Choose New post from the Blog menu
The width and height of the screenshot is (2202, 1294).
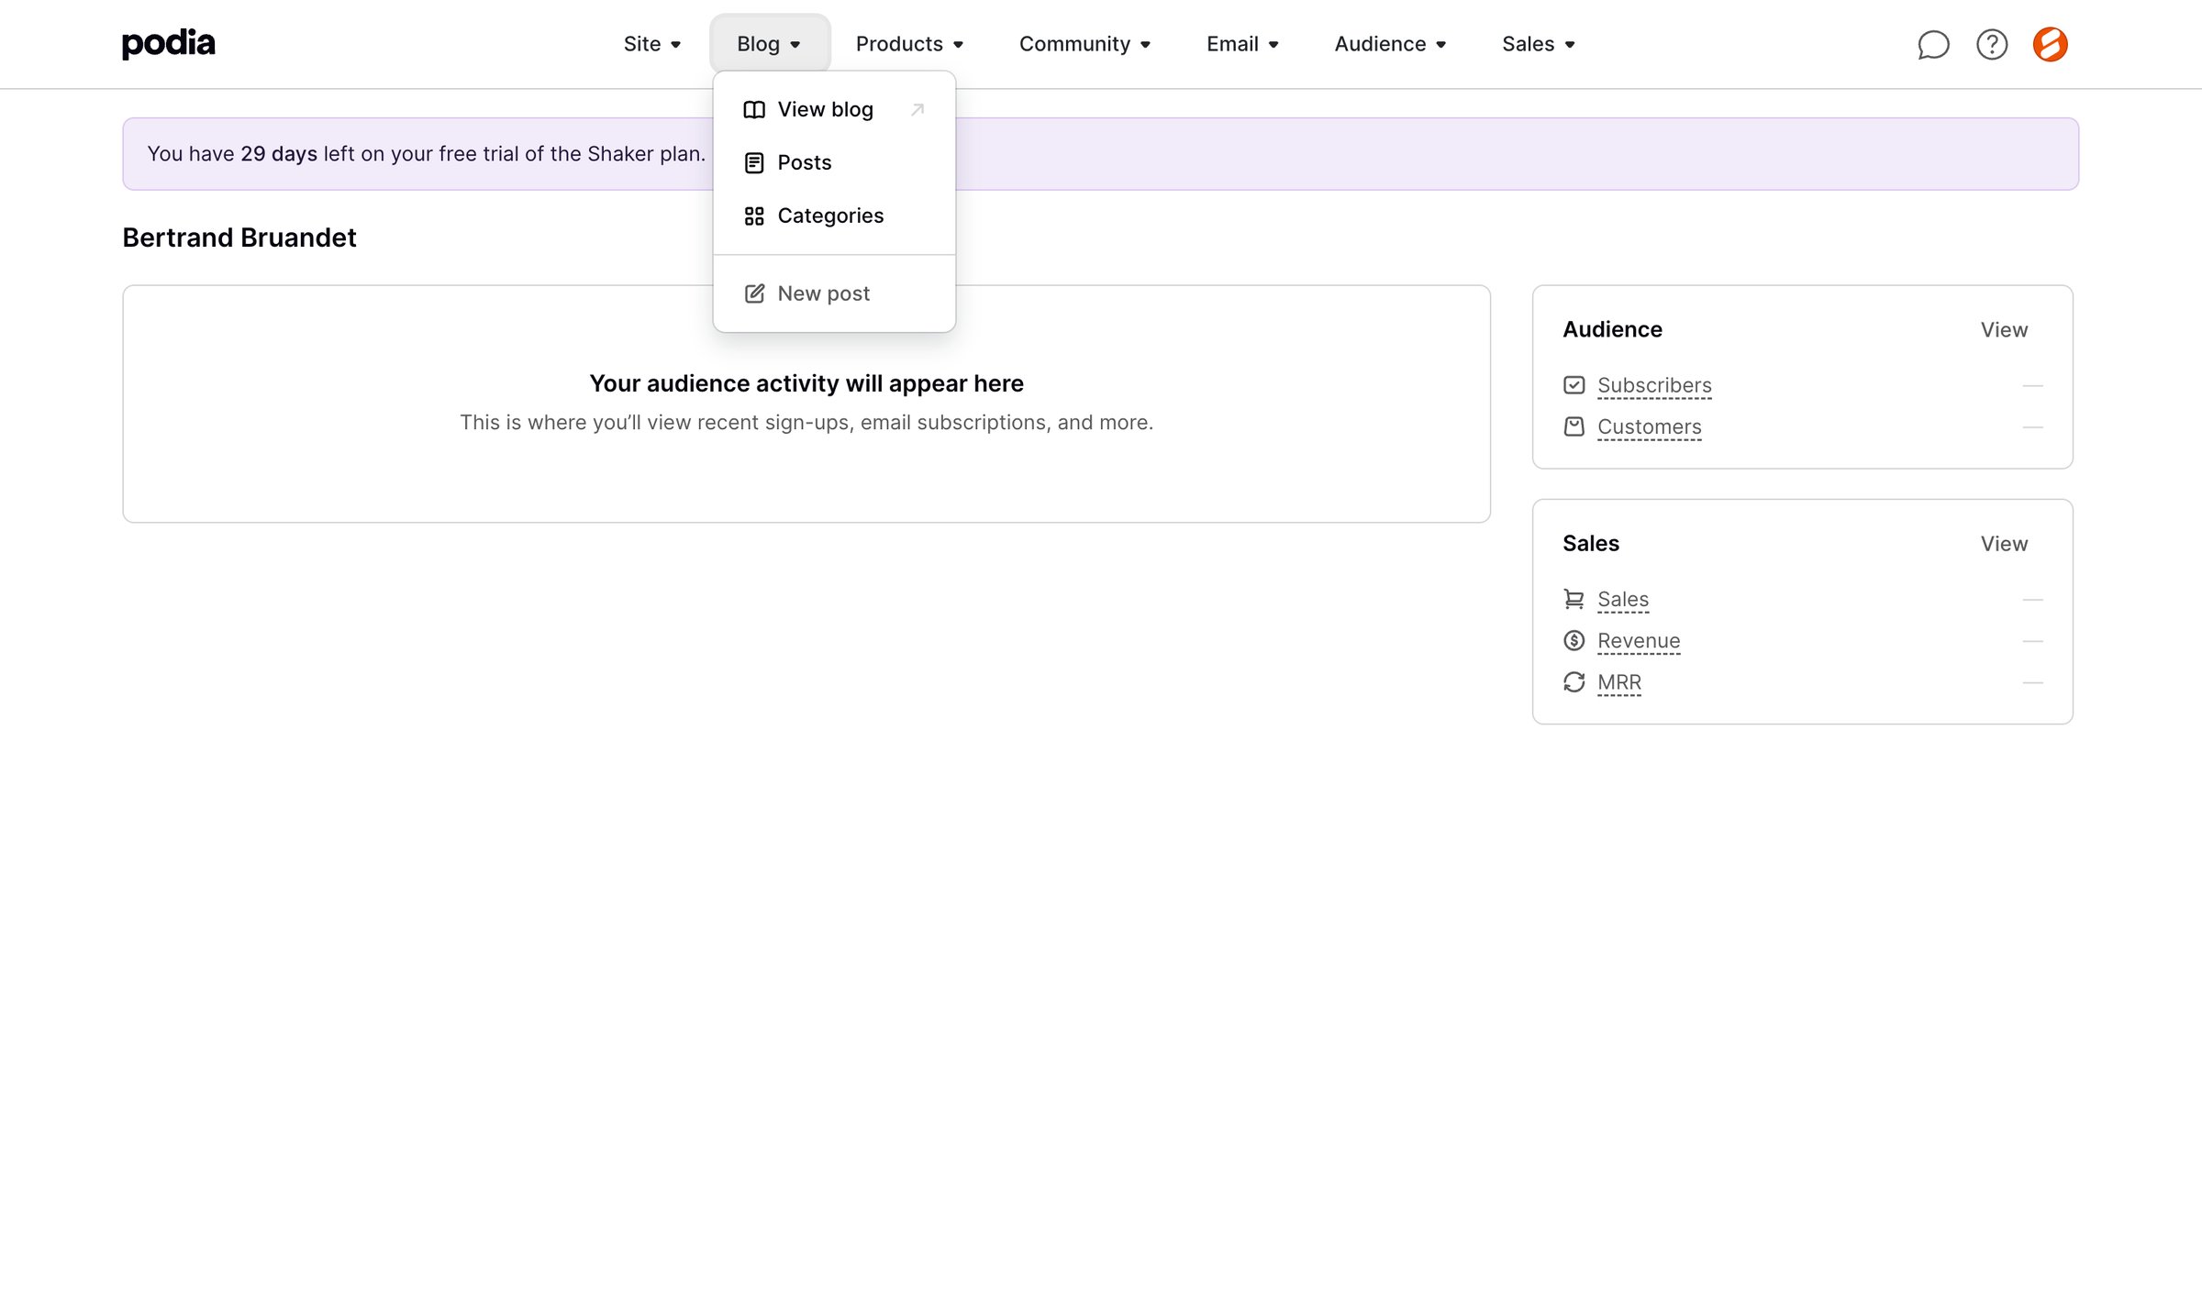tap(834, 293)
